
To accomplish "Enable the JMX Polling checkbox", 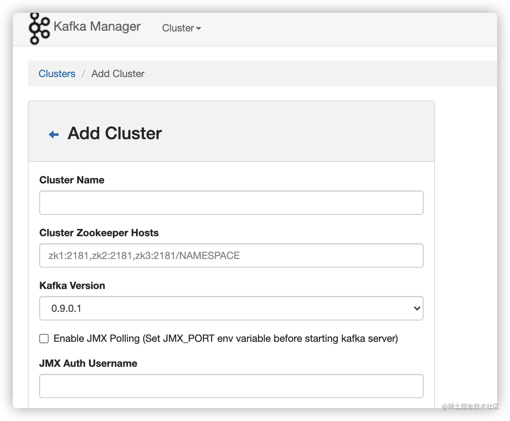I will pyautogui.click(x=44, y=339).
